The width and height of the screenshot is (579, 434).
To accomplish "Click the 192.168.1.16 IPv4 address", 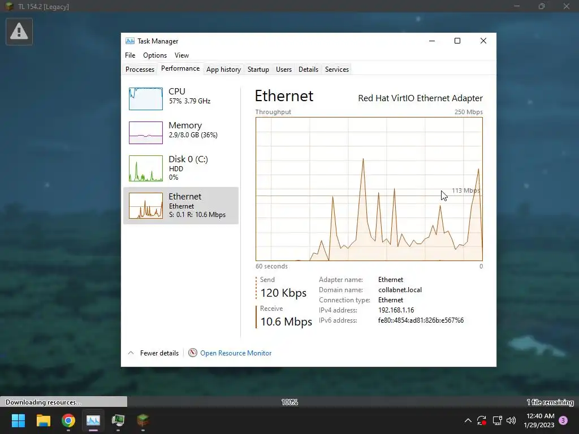I will 396,310.
